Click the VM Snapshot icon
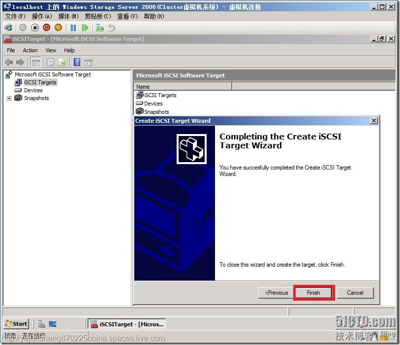Image resolution: width=400 pixels, height=345 pixels. tap(100, 28)
